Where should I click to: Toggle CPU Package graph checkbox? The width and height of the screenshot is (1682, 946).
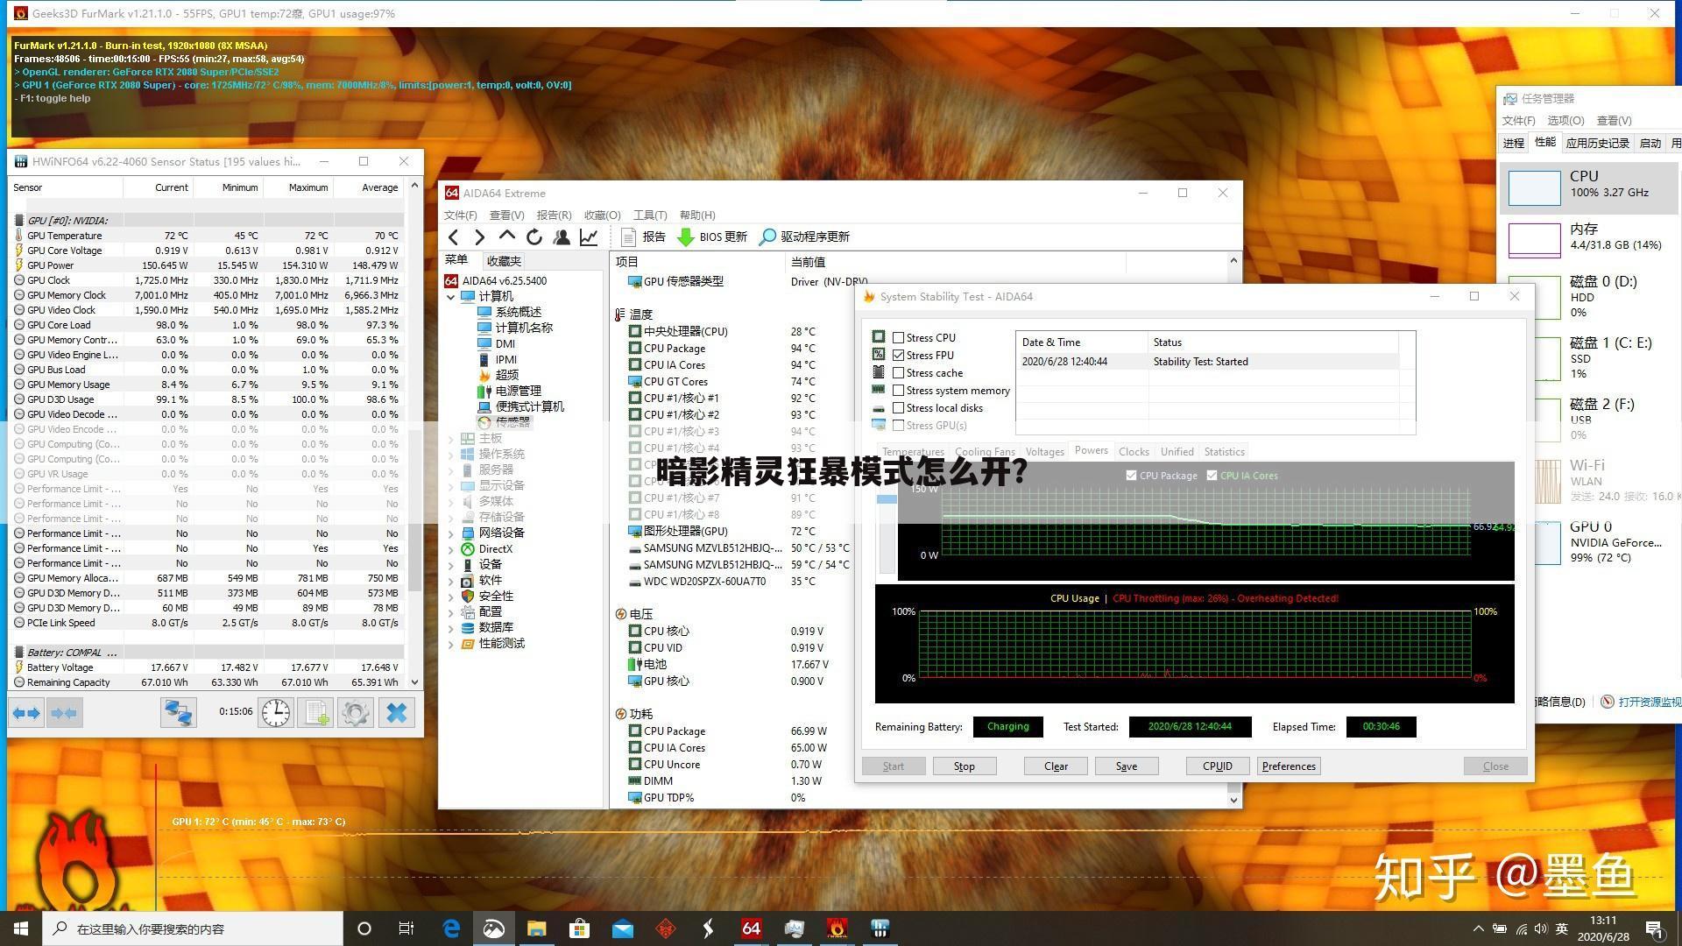click(1131, 476)
